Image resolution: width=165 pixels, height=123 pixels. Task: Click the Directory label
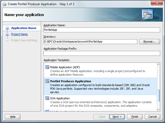[50, 37]
